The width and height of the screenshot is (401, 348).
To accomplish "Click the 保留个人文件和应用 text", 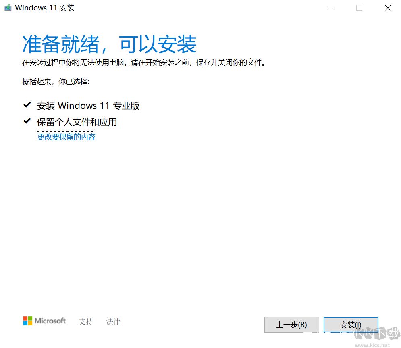I will (77, 122).
